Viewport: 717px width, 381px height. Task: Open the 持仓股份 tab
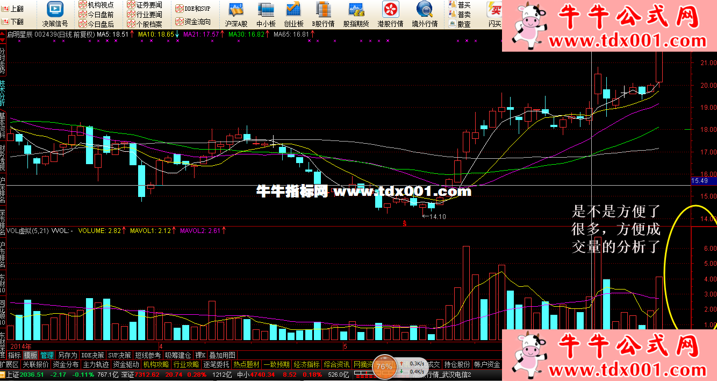(457, 364)
